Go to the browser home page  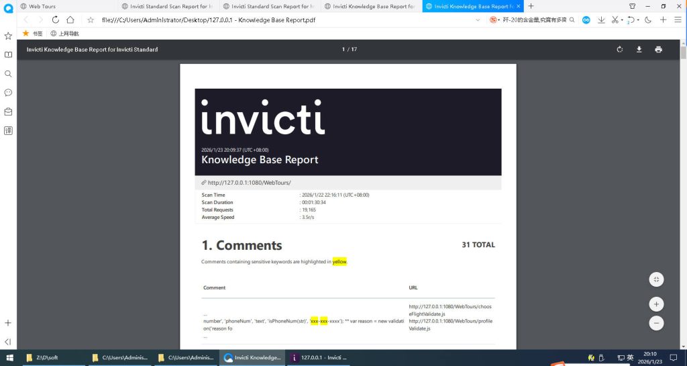[70, 20]
